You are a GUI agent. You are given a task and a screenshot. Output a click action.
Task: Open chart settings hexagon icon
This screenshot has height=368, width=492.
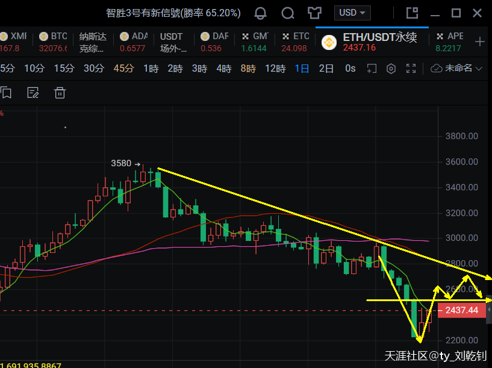[391, 69]
